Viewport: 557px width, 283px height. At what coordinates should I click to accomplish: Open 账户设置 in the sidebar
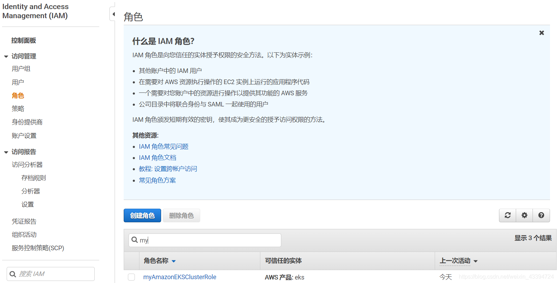24,136
